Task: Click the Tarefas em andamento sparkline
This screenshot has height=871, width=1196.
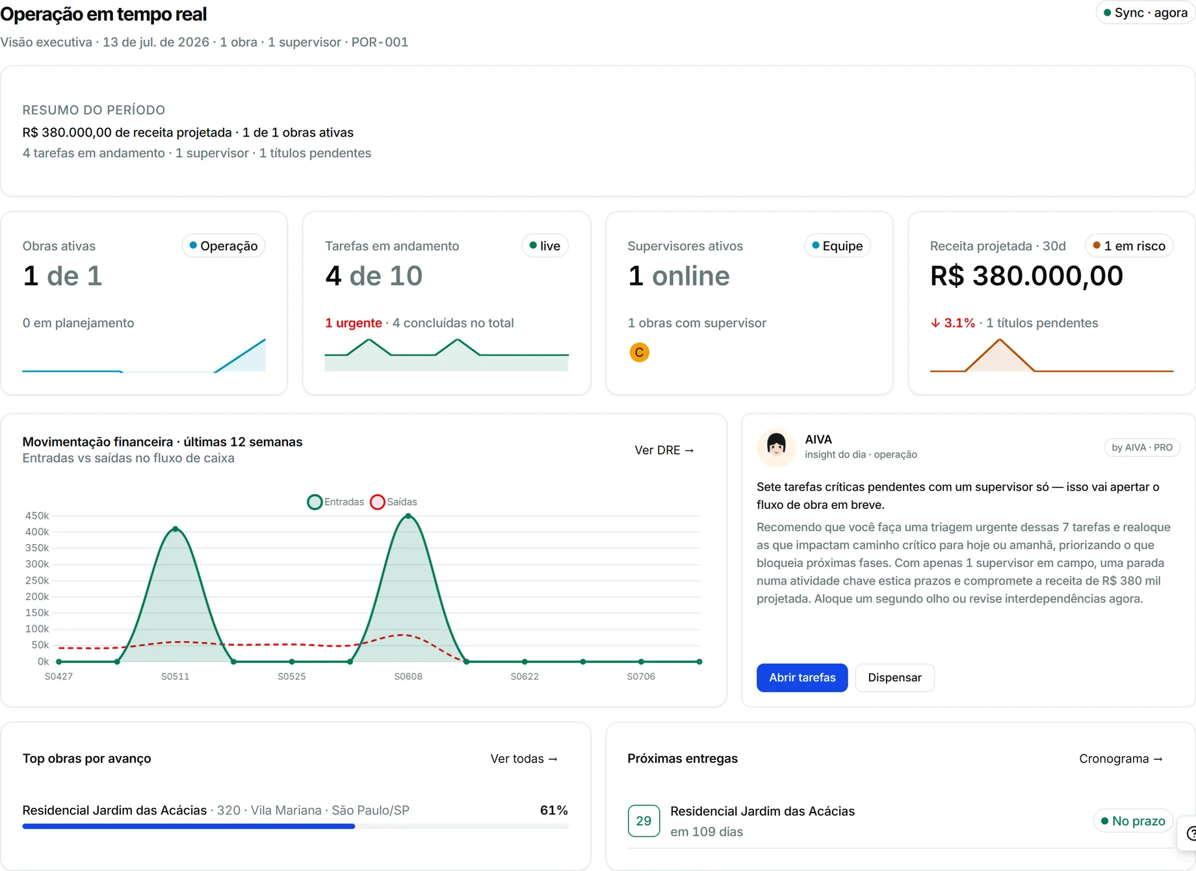Action: [447, 355]
